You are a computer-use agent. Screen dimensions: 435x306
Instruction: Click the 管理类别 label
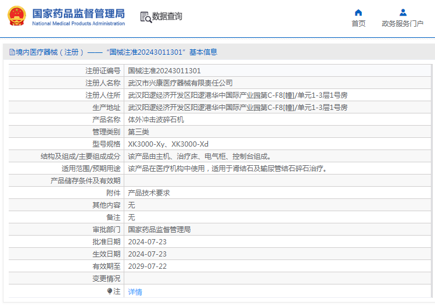[x=106, y=132]
